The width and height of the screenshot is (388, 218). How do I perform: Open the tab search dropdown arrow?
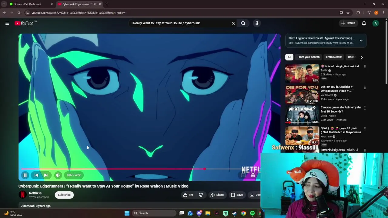[x=4, y=4]
